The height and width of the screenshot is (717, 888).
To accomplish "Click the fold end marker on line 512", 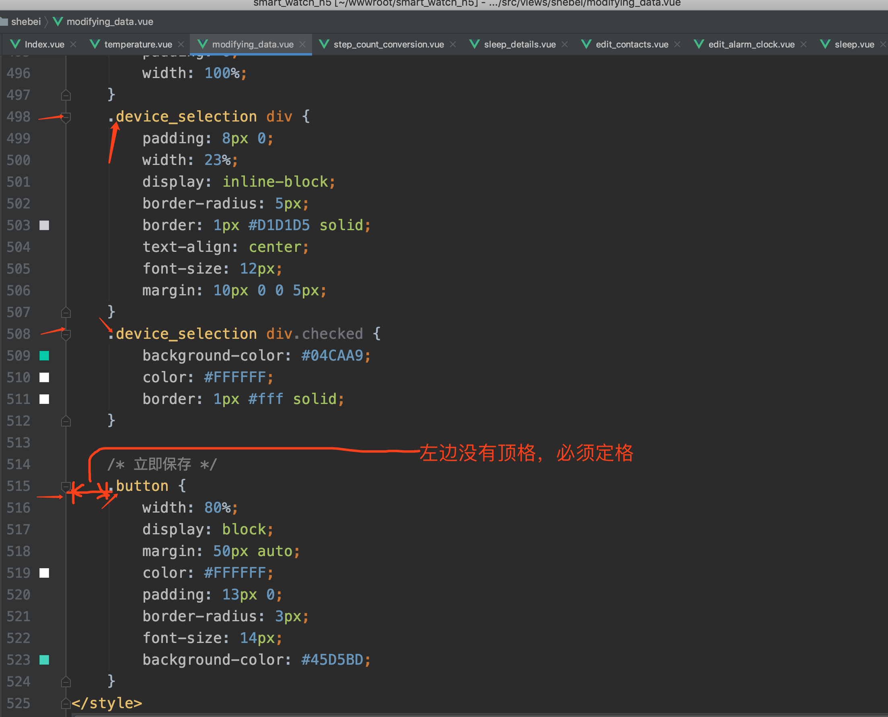I will 66,421.
